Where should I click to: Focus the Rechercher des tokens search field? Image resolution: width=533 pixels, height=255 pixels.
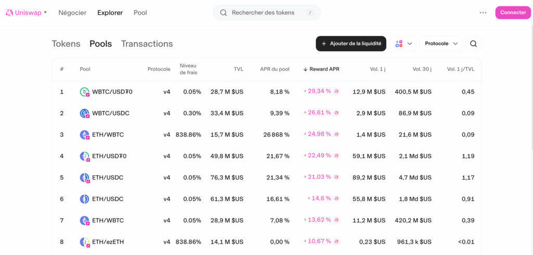(267, 12)
